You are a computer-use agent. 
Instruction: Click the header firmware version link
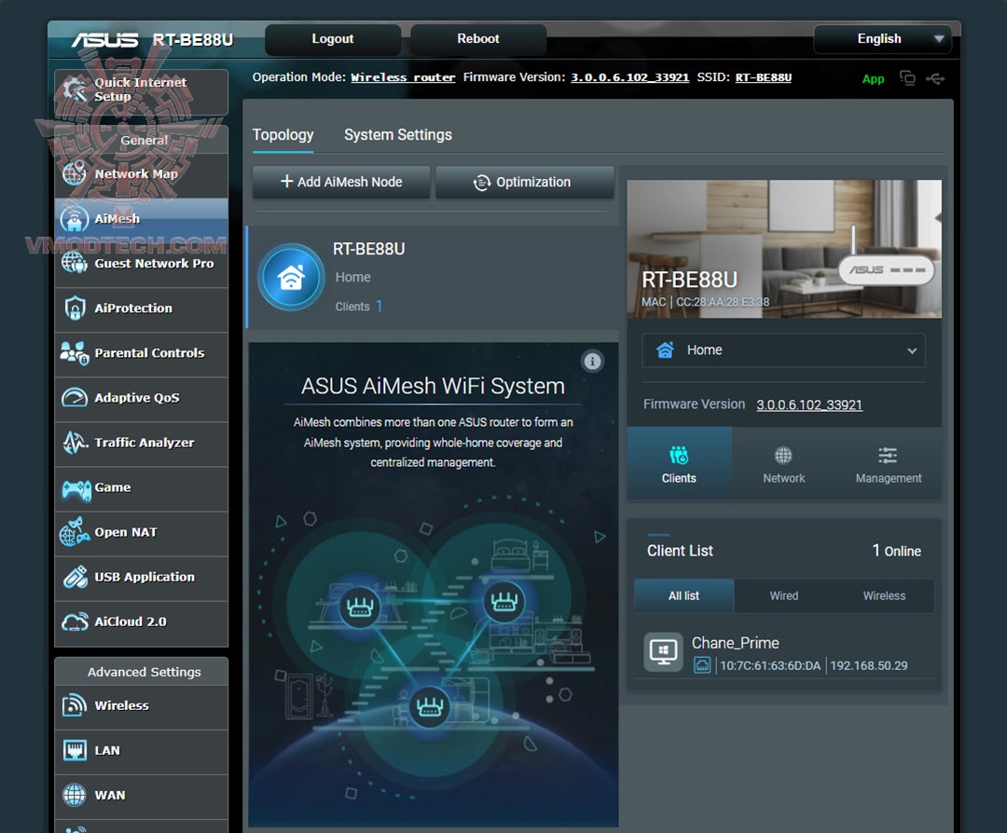(x=629, y=77)
